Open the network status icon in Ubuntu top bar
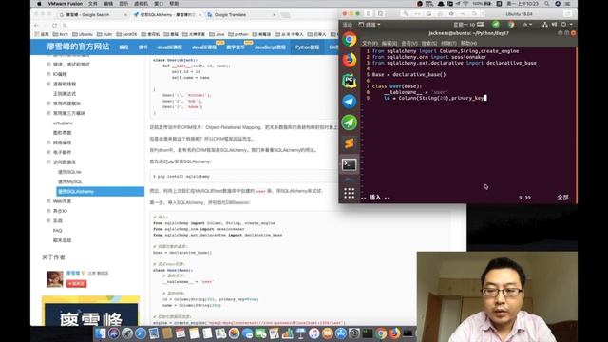The height and width of the screenshot is (342, 608). click(x=545, y=25)
